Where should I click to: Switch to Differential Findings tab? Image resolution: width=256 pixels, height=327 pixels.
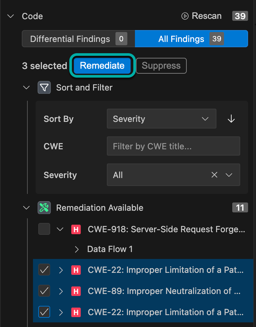[78, 39]
